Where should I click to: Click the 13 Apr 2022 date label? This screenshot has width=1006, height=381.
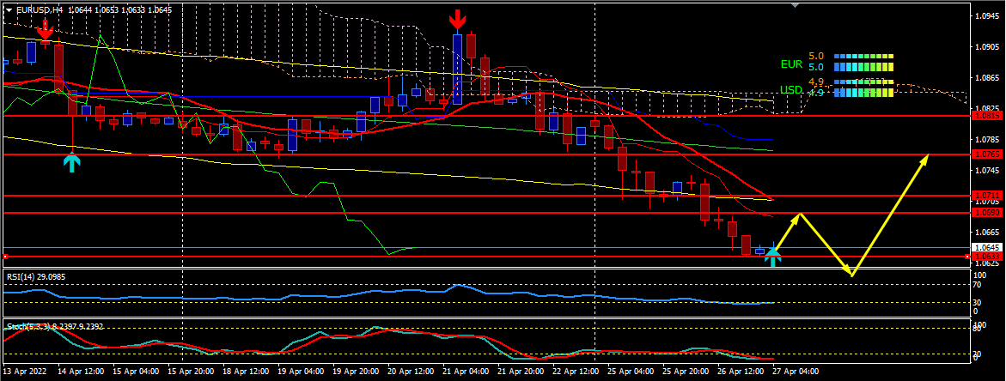[x=25, y=374]
